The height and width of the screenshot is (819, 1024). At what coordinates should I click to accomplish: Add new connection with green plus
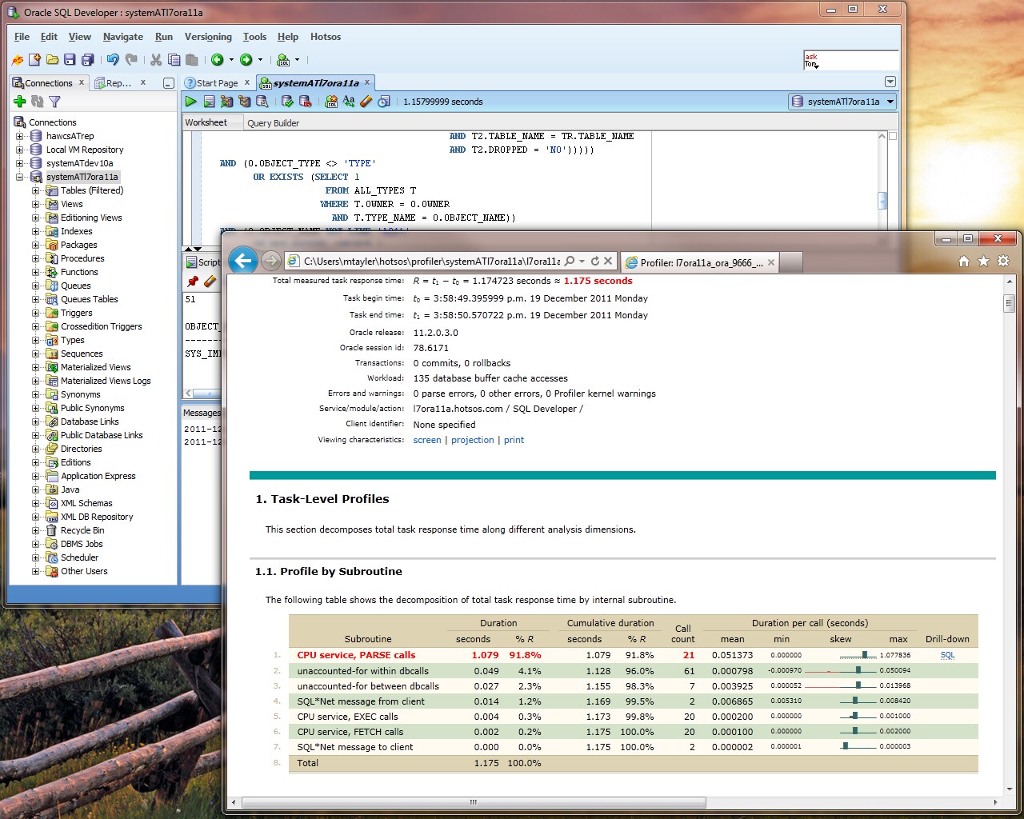(x=20, y=102)
